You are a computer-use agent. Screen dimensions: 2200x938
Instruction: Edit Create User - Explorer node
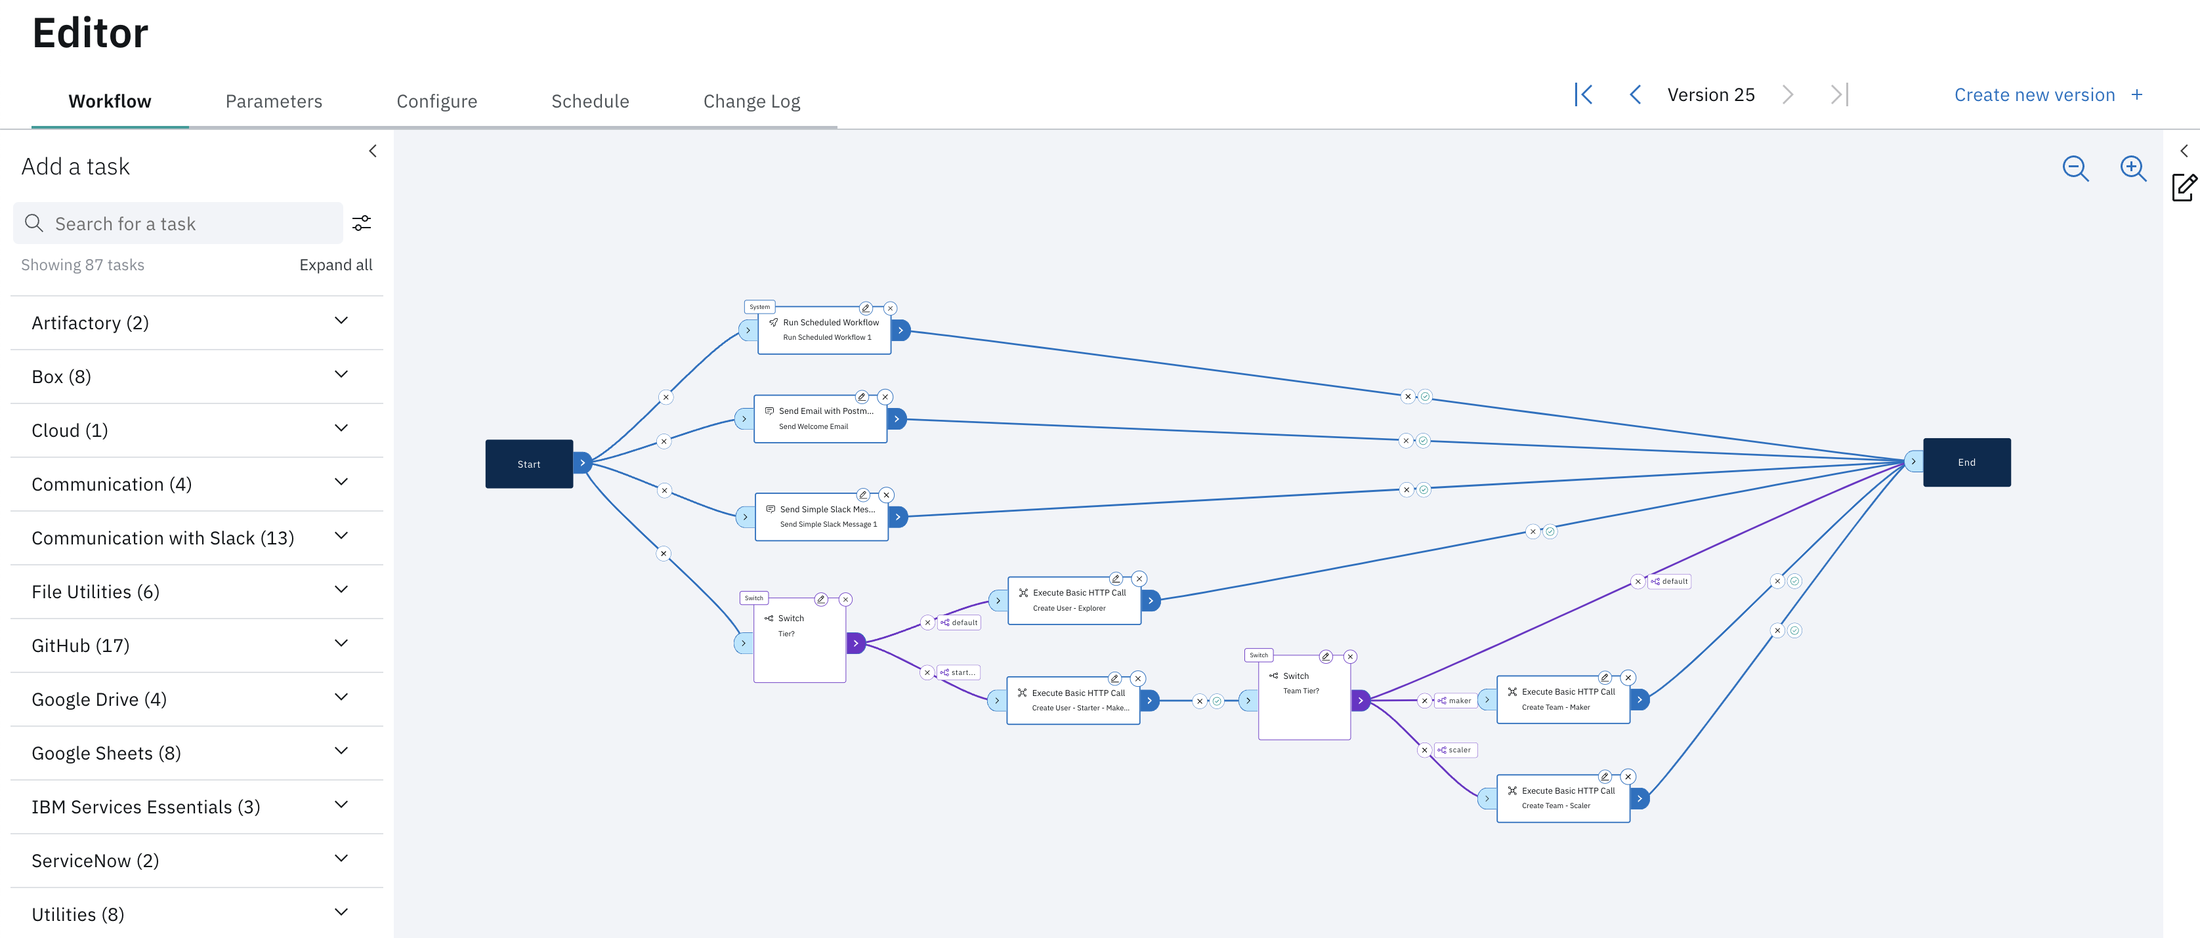[1115, 579]
